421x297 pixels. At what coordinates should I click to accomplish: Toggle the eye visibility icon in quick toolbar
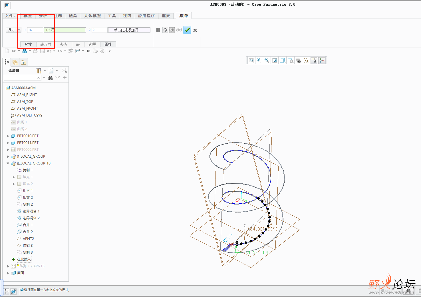pyautogui.click(x=14, y=51)
